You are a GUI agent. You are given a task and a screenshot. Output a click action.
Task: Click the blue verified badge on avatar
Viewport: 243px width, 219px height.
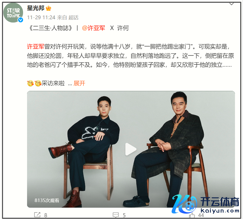(21, 20)
